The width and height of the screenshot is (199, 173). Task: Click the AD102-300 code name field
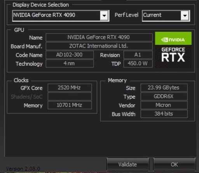(x=70, y=55)
